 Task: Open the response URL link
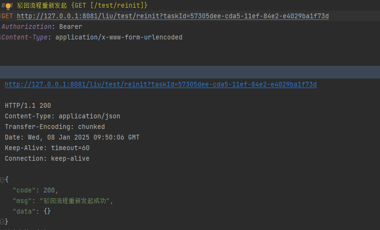click(160, 85)
